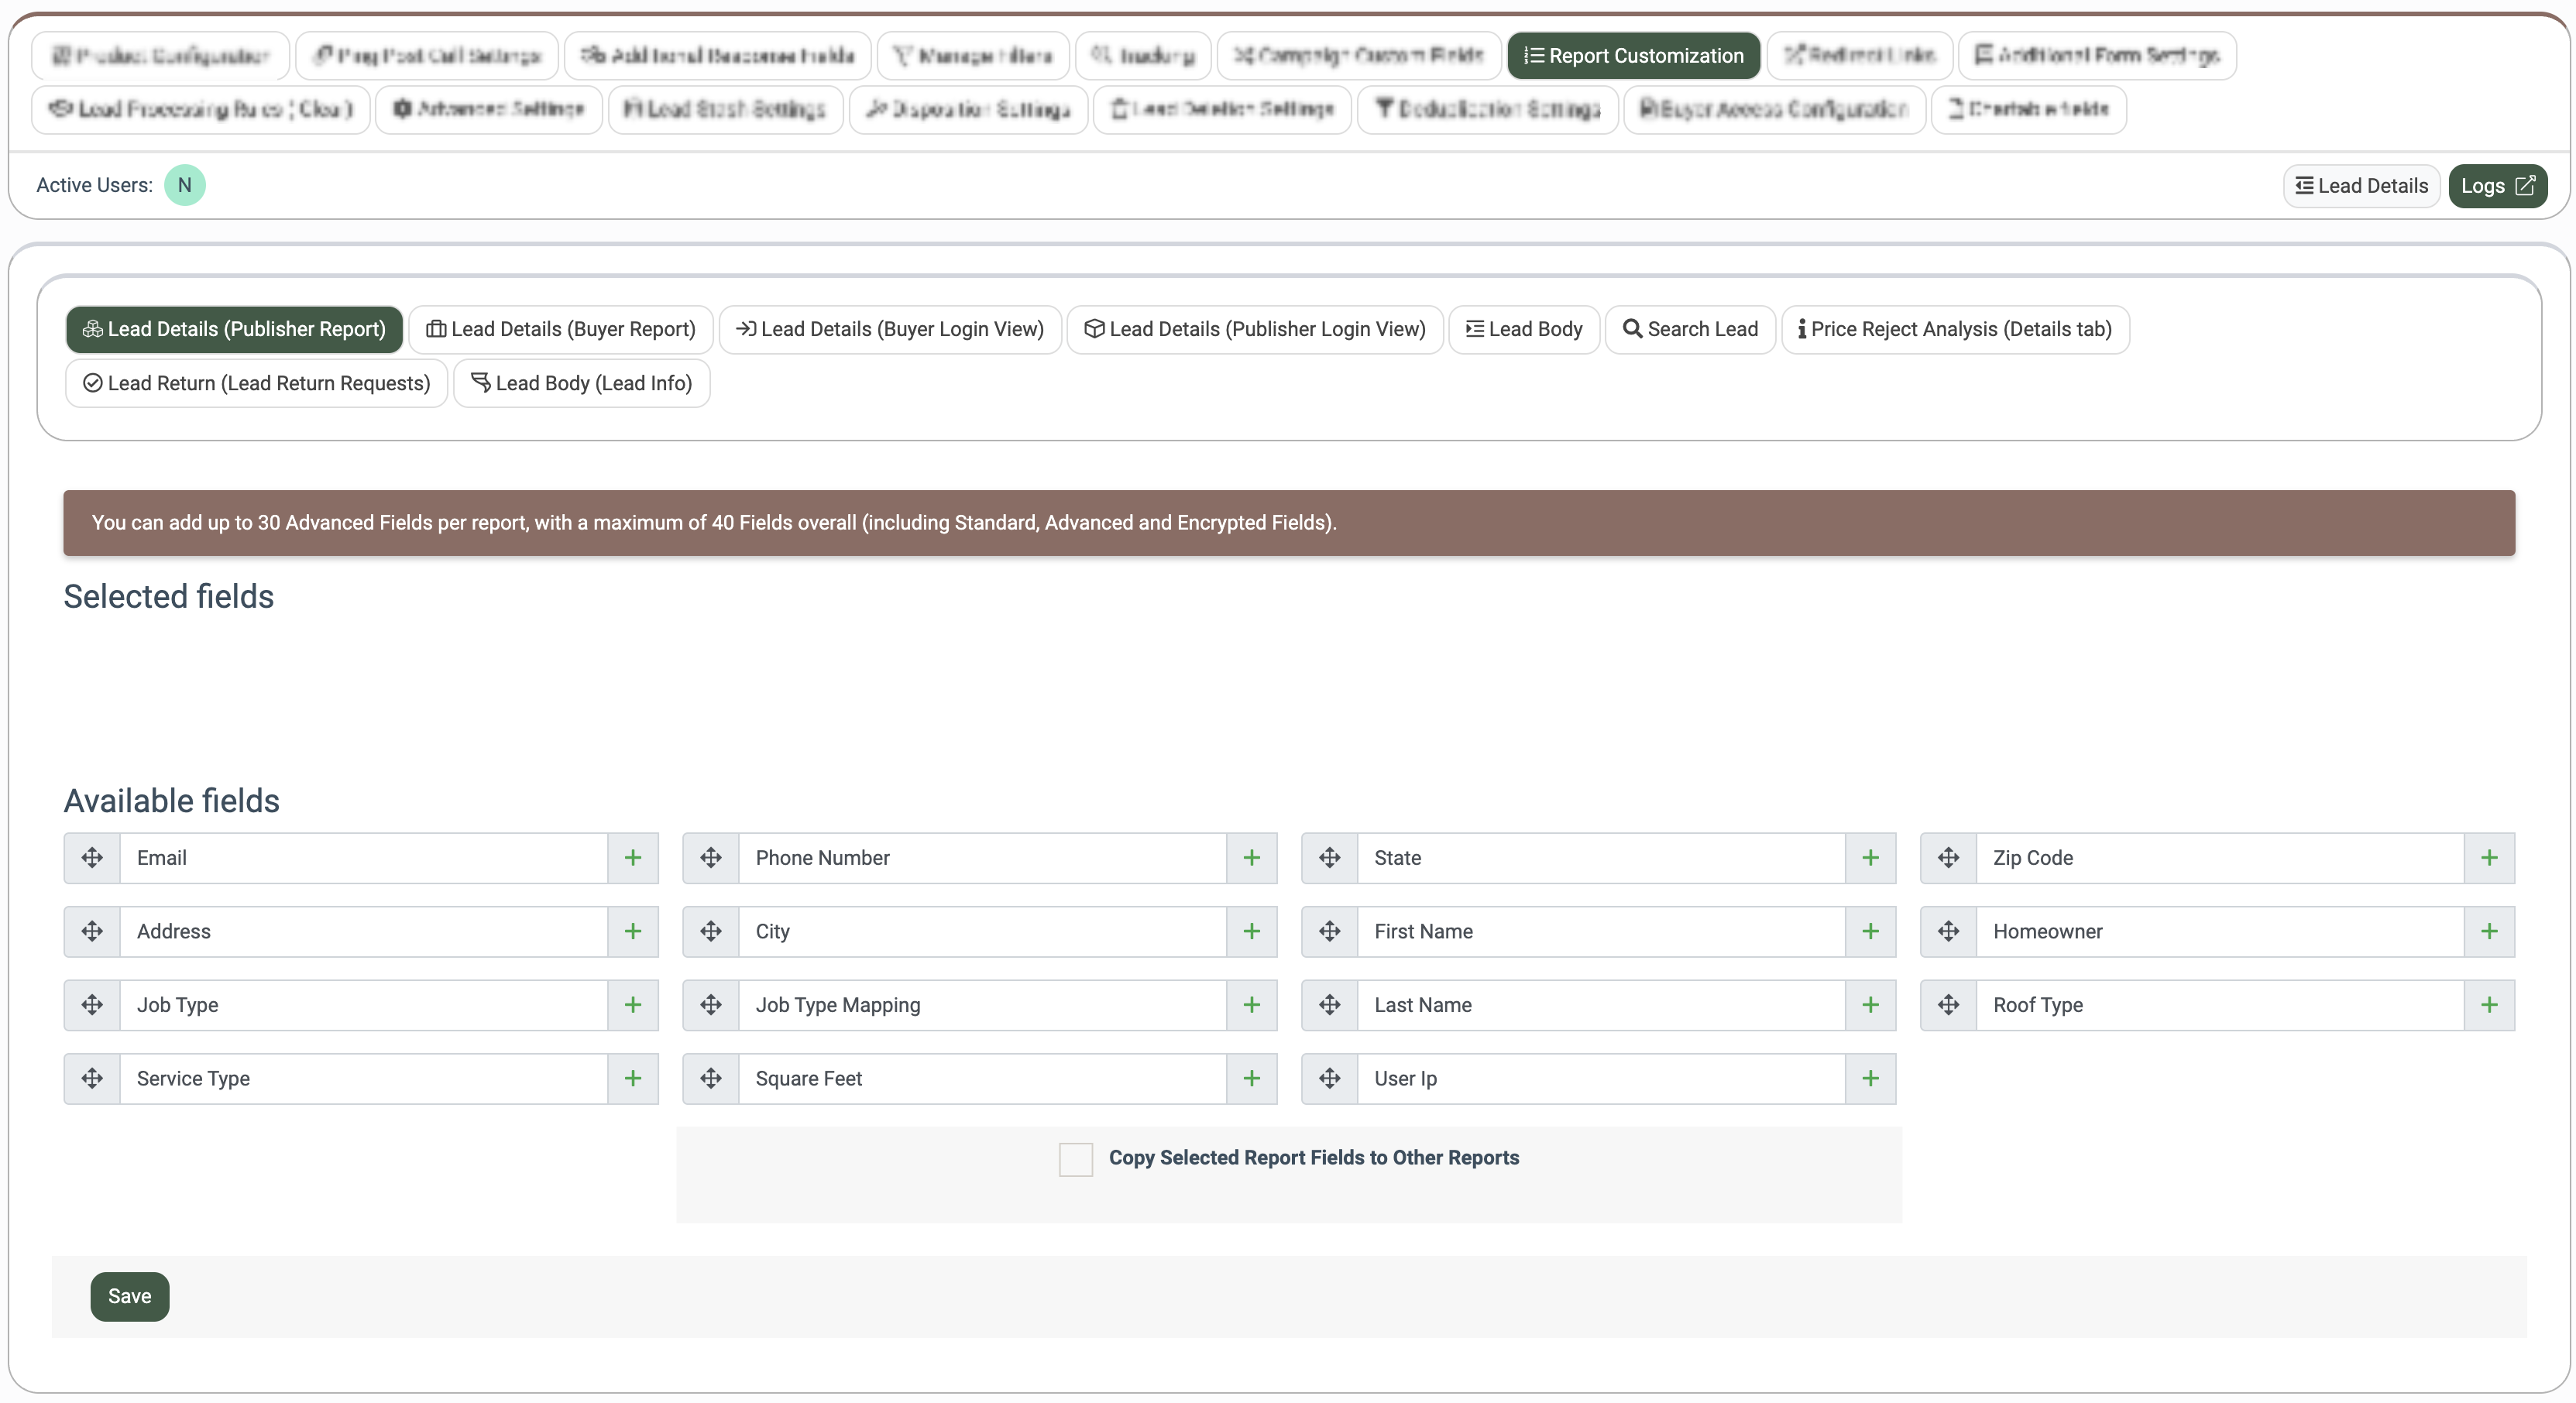Click the plus icon next to Roof Type
The height and width of the screenshot is (1403, 2576).
pos(2489,1005)
